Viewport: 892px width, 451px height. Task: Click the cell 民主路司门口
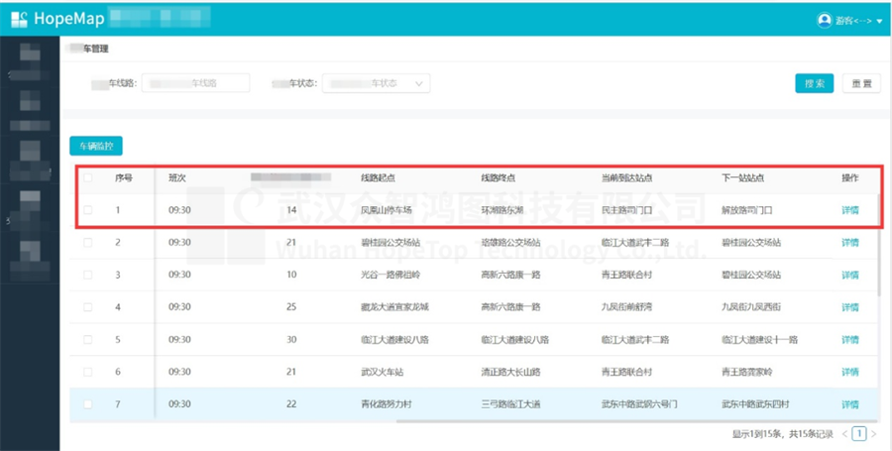point(627,210)
